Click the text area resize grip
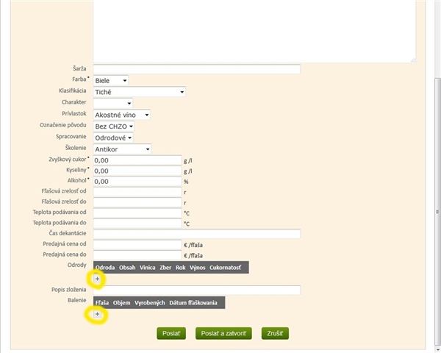This screenshot has width=441, height=353. coord(412,60)
